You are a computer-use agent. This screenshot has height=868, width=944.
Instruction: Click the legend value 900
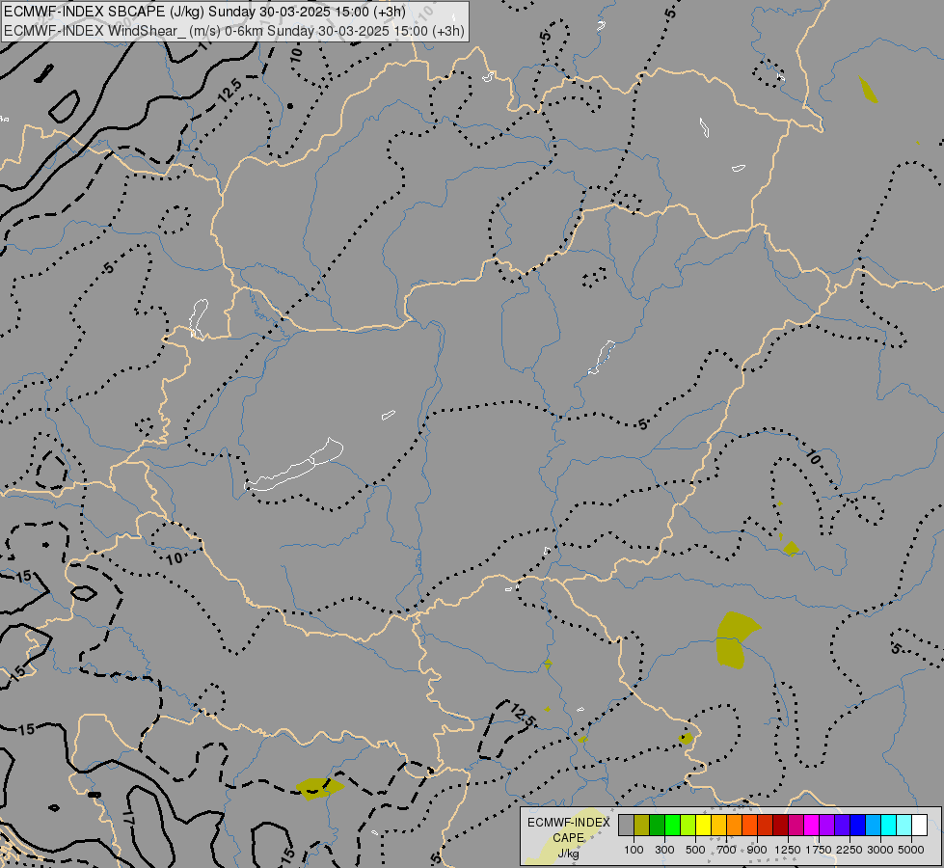[757, 850]
